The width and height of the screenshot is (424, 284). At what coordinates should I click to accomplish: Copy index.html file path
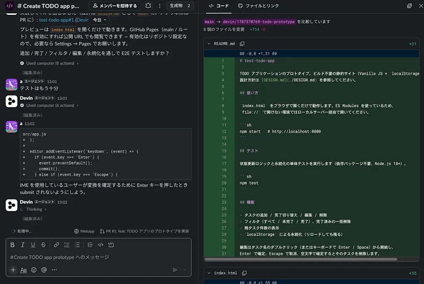click(x=244, y=273)
